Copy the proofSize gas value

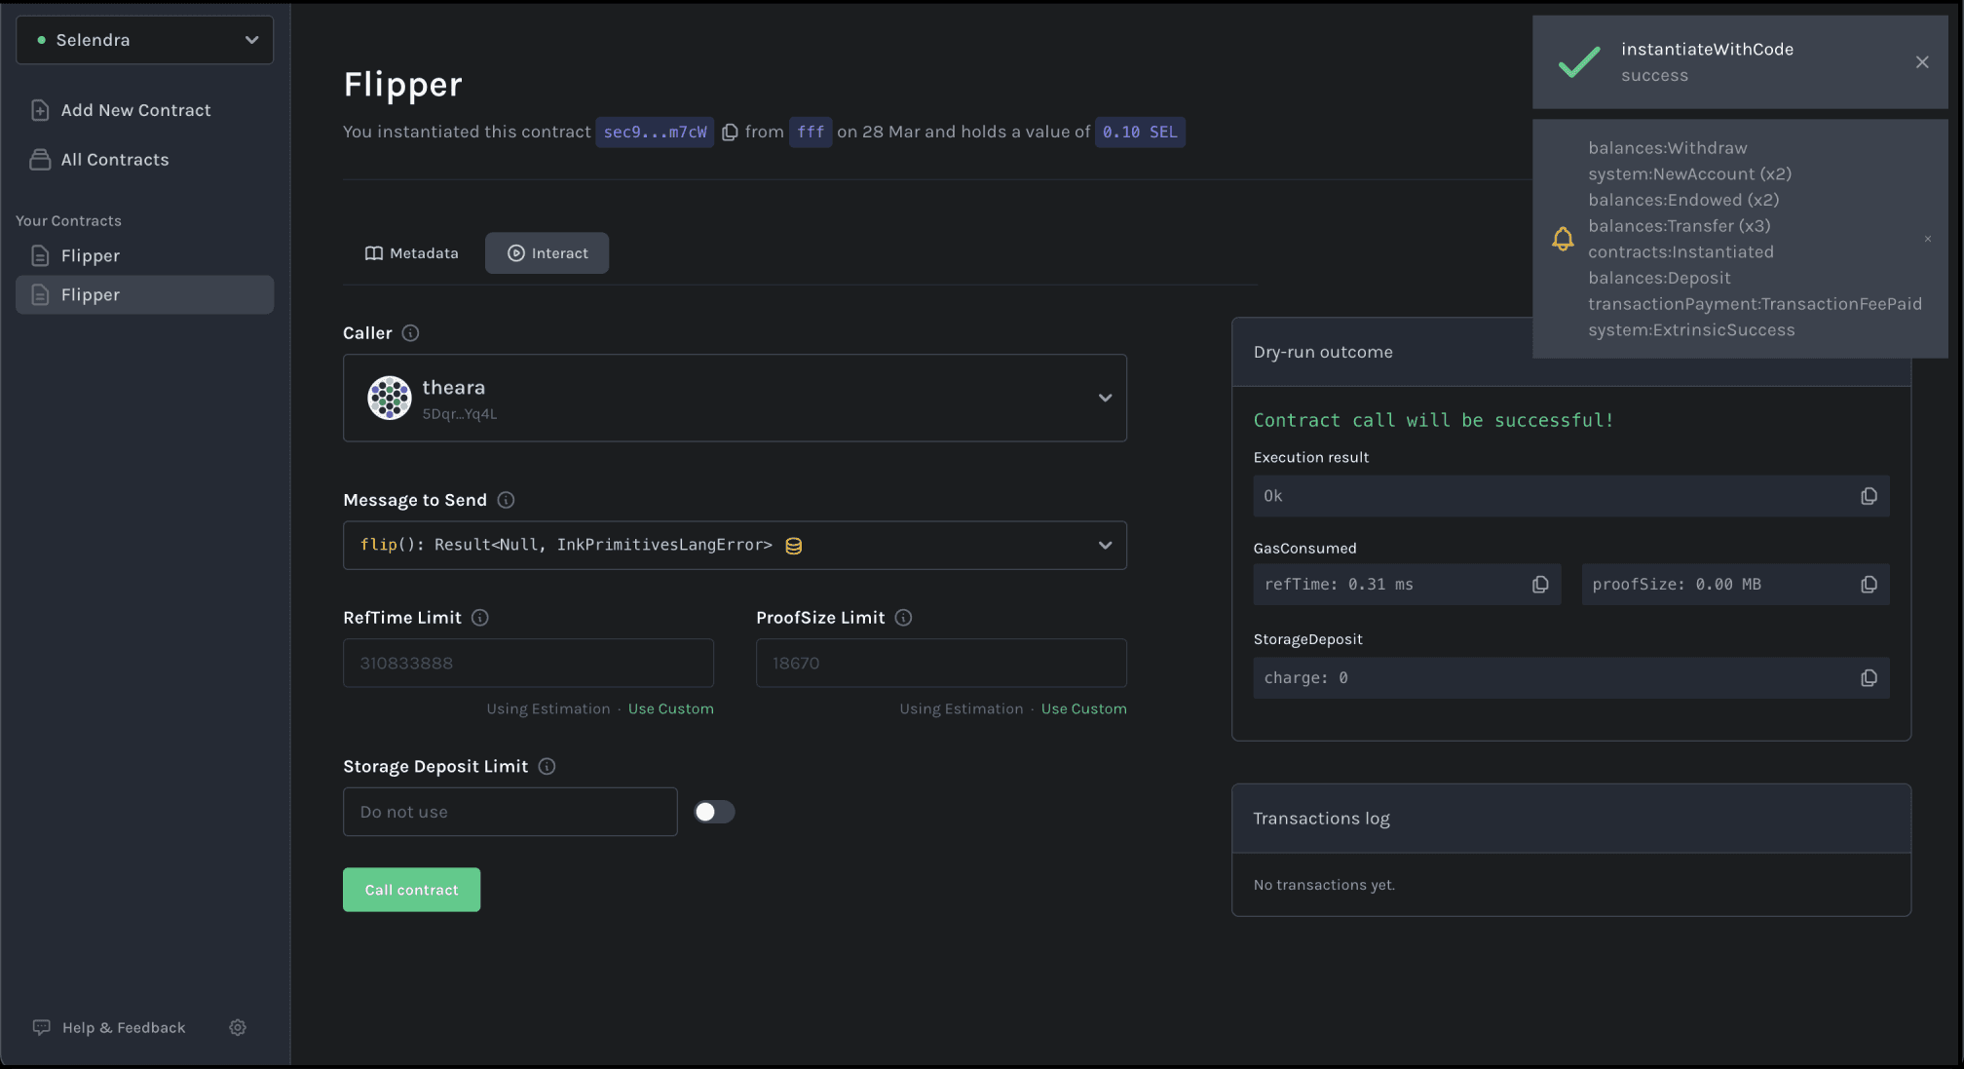(x=1868, y=585)
